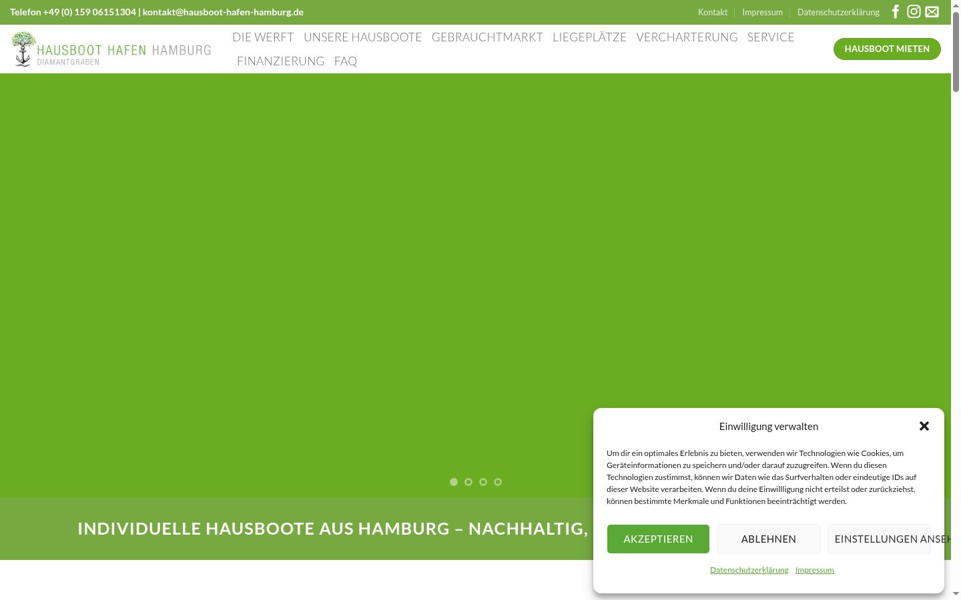Accept cookies with AKZEPTIEREN
This screenshot has height=600, width=961.
[658, 539]
